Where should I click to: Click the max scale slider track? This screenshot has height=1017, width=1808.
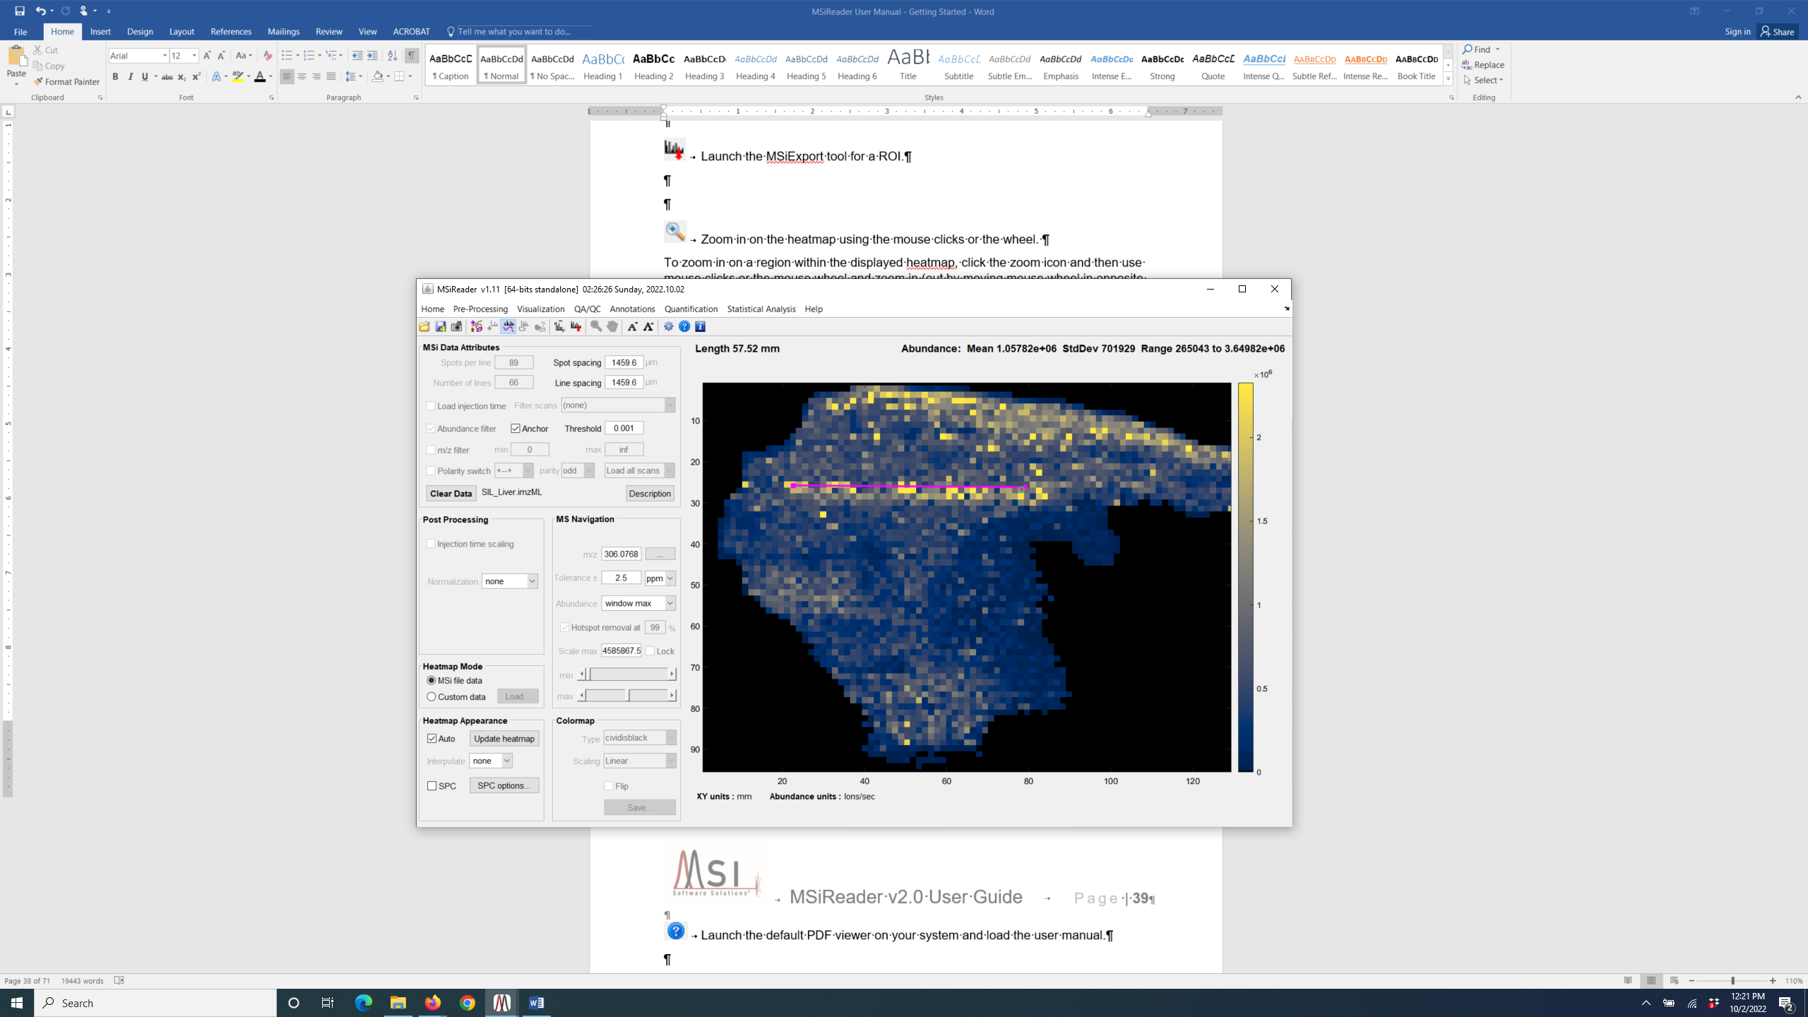click(650, 696)
